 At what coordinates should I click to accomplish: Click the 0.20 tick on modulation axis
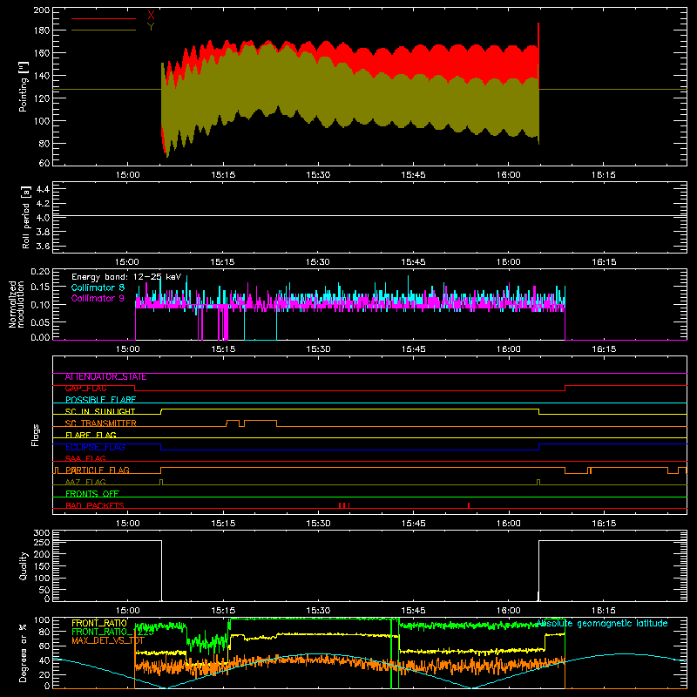(x=40, y=272)
